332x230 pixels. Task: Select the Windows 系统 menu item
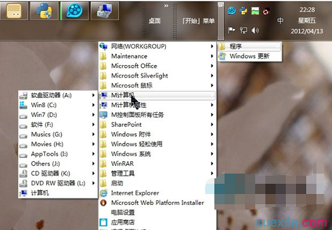(157, 154)
